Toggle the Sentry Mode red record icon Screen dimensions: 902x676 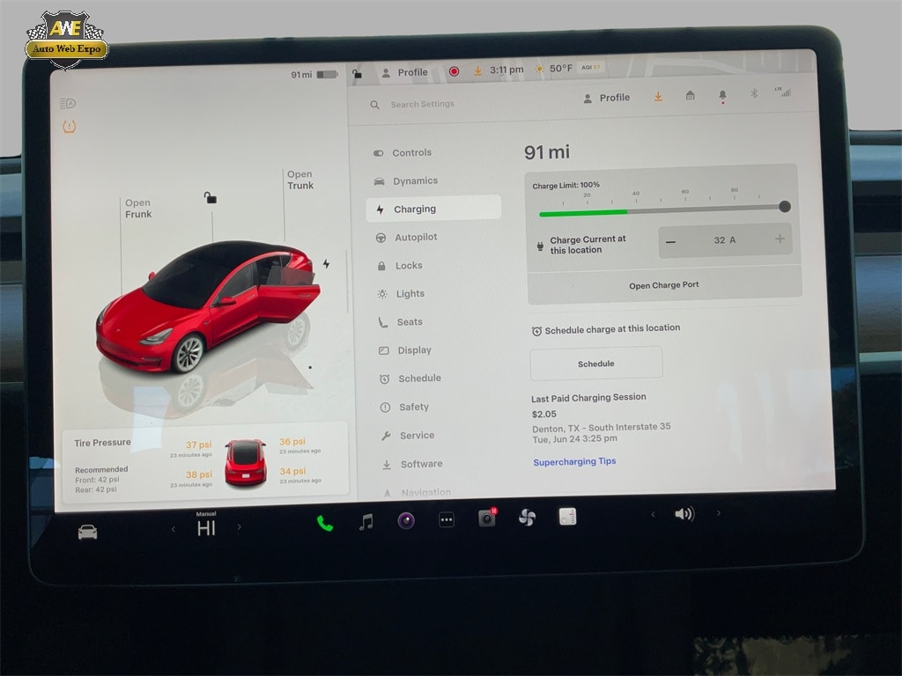(454, 71)
